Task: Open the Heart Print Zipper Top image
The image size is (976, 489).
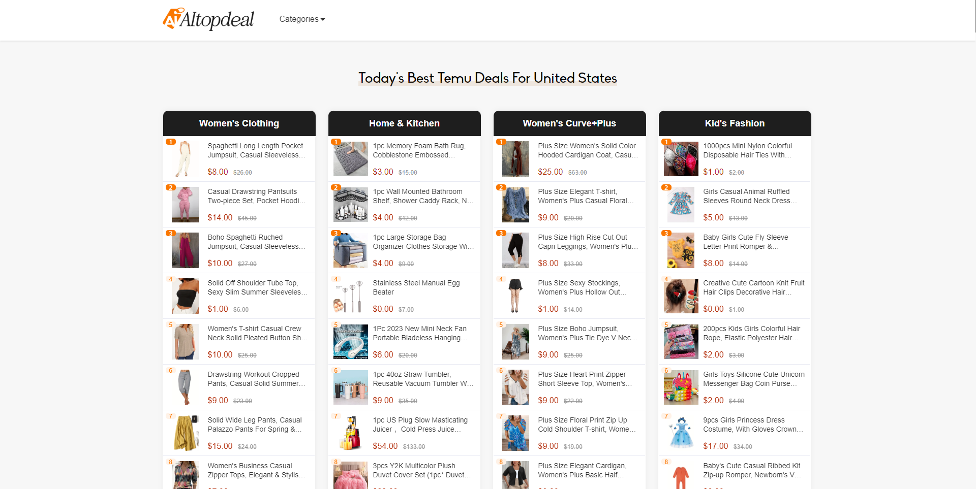Action: click(x=515, y=387)
